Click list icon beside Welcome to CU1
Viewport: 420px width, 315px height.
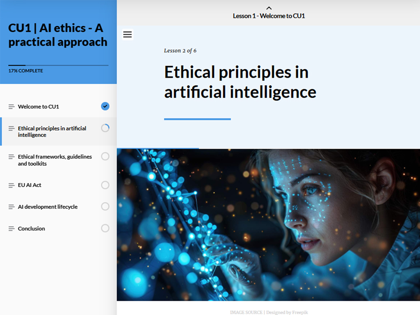[x=11, y=107]
